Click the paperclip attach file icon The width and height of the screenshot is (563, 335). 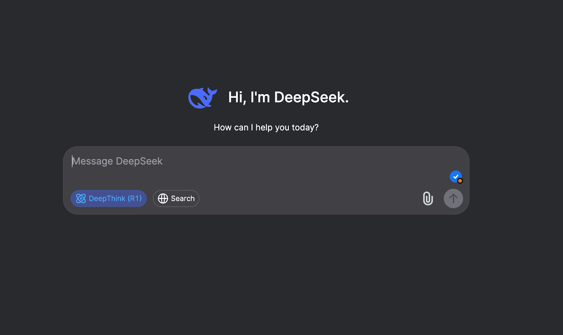(x=428, y=198)
